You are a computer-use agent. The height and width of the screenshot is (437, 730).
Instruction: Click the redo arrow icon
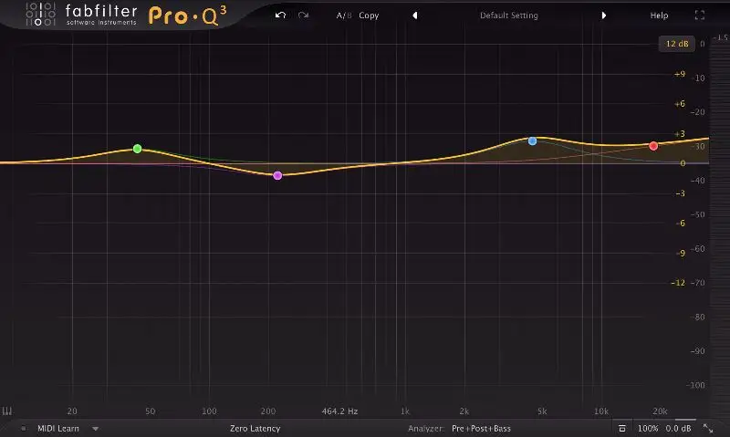303,16
